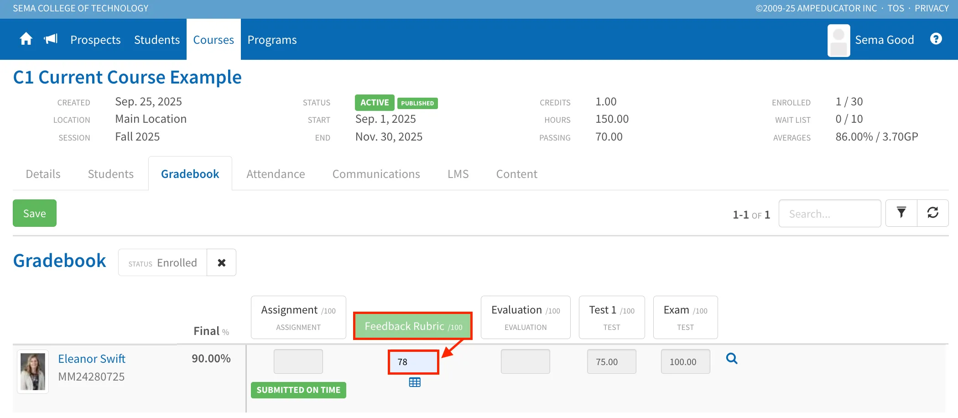
Task: Open the Content tab
Action: [516, 174]
